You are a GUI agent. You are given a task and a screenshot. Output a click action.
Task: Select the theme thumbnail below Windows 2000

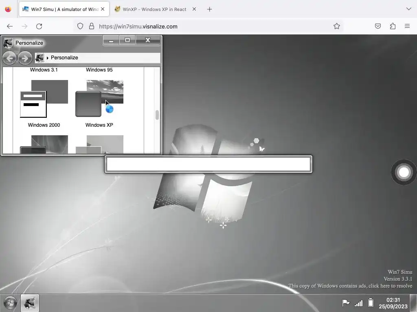(44, 144)
